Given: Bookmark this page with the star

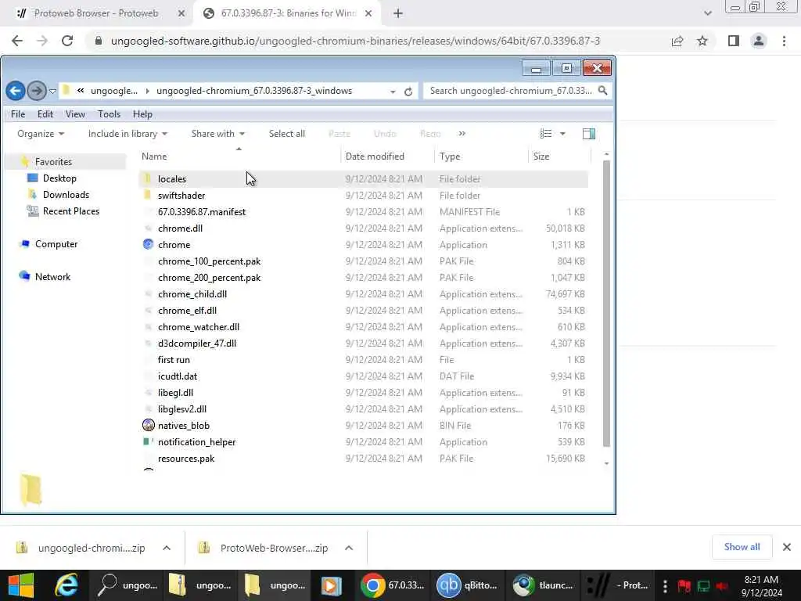Looking at the screenshot, I should point(702,41).
